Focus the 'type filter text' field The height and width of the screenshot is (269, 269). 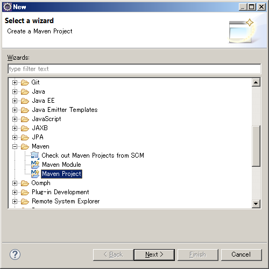134,69
